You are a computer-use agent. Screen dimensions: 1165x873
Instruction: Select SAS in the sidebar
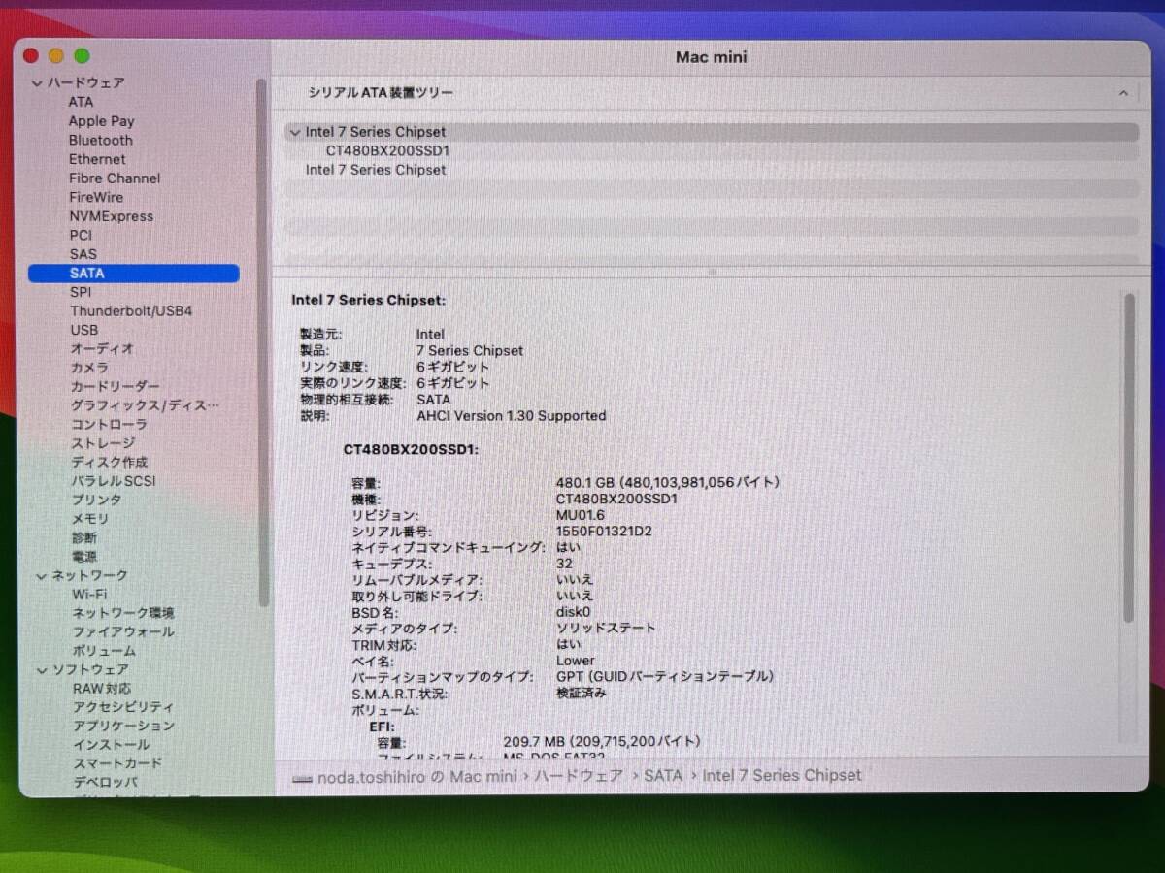pos(83,254)
